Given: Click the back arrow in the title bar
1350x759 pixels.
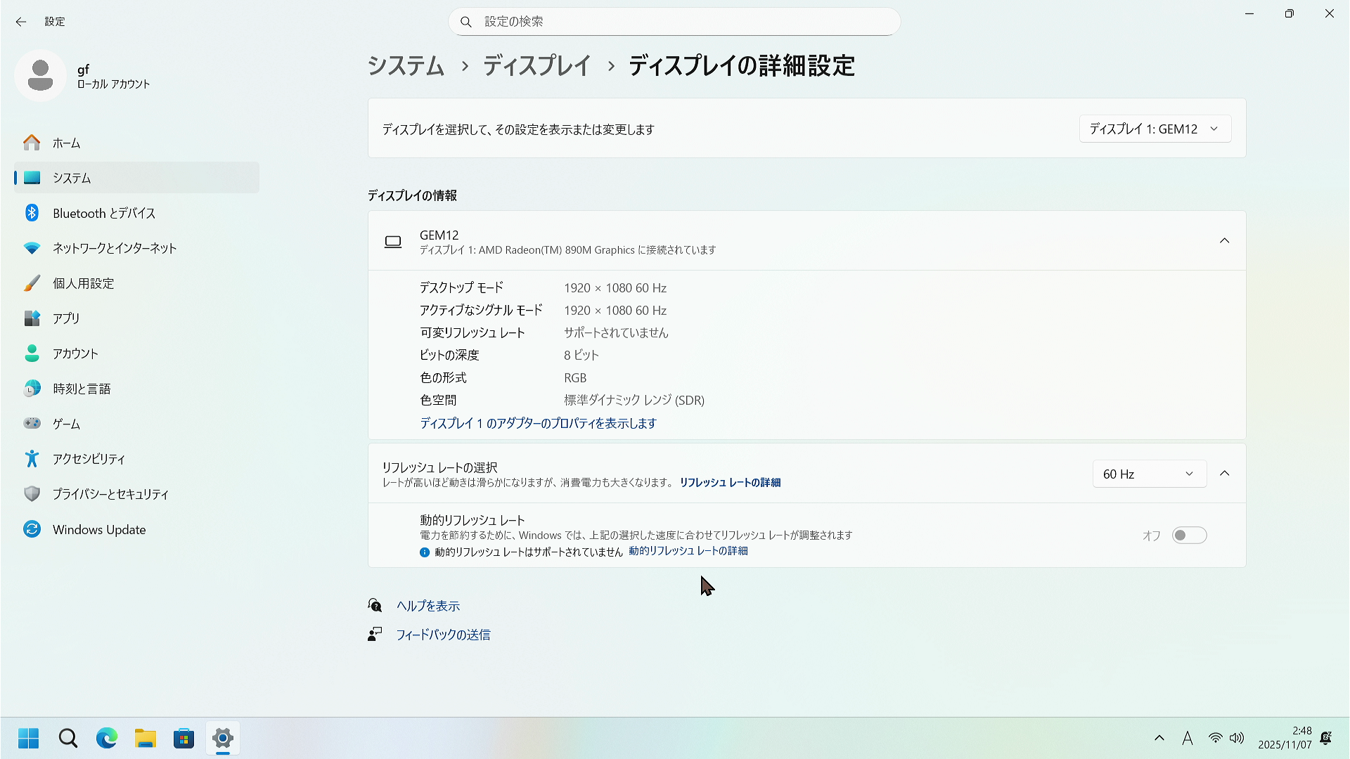Looking at the screenshot, I should pyautogui.click(x=21, y=22).
